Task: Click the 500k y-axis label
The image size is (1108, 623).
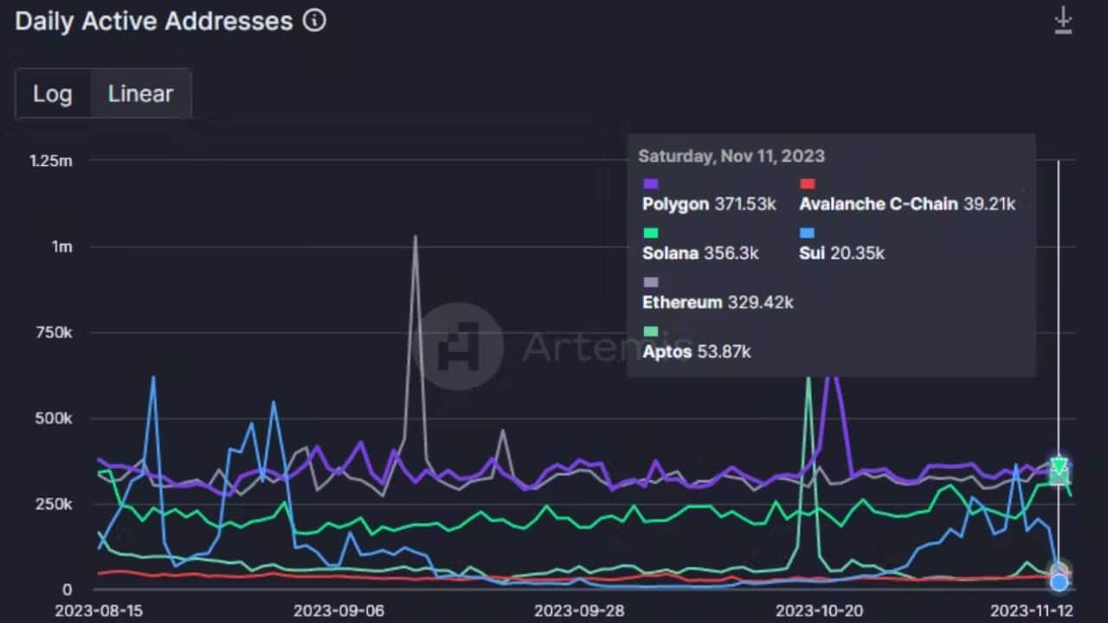Action: pos(55,419)
